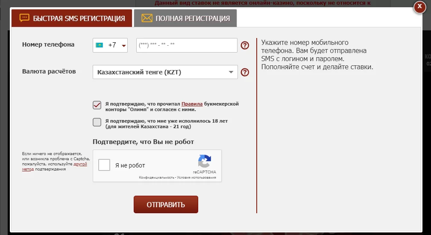Click the "Валюта расчётов" label
Image resolution: width=431 pixels, height=235 pixels.
49,71
